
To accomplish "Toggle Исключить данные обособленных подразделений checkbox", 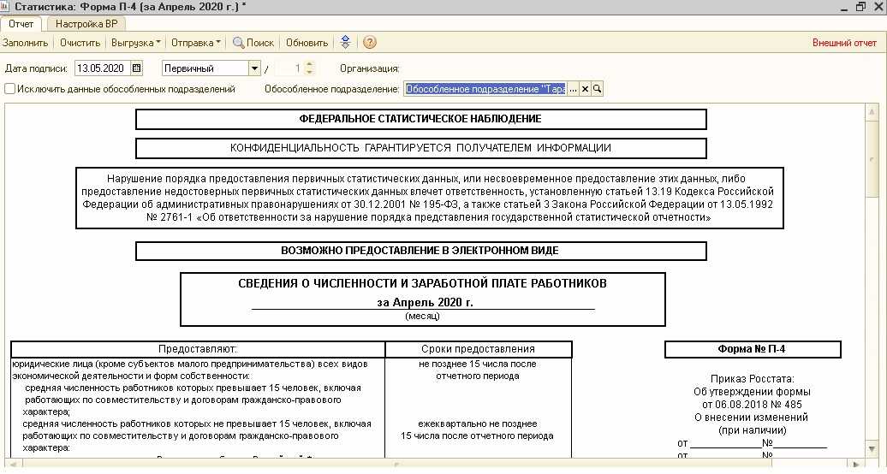I will click(x=9, y=89).
